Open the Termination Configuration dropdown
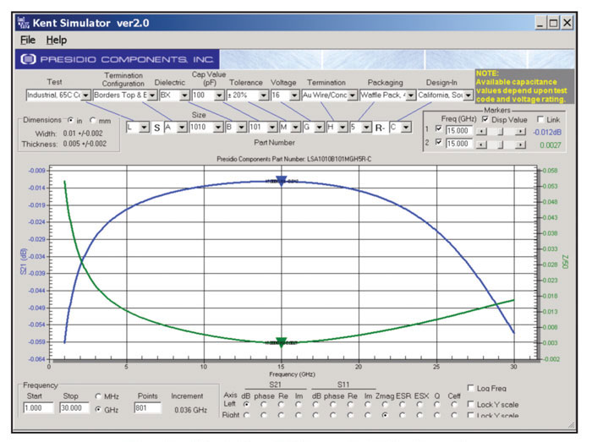Screen dimensions: 592x442 click(152, 95)
